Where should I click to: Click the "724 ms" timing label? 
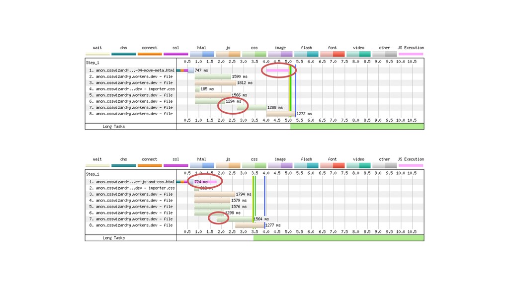(x=201, y=182)
